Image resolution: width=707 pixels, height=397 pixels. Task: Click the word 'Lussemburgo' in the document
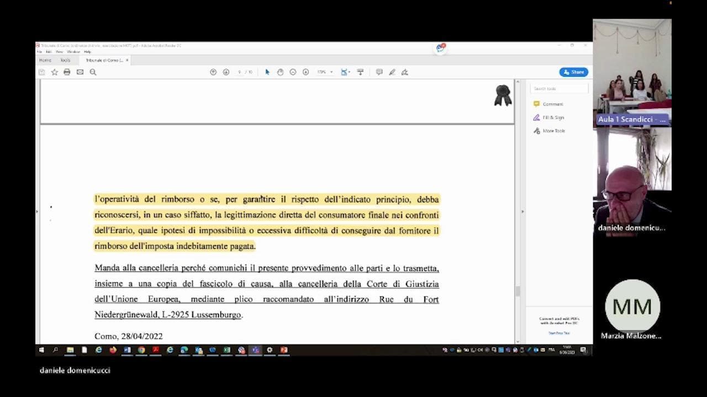pyautogui.click(x=216, y=315)
